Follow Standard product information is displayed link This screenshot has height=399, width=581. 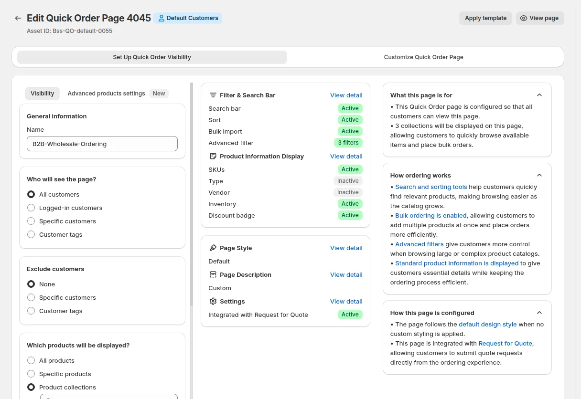(x=457, y=263)
